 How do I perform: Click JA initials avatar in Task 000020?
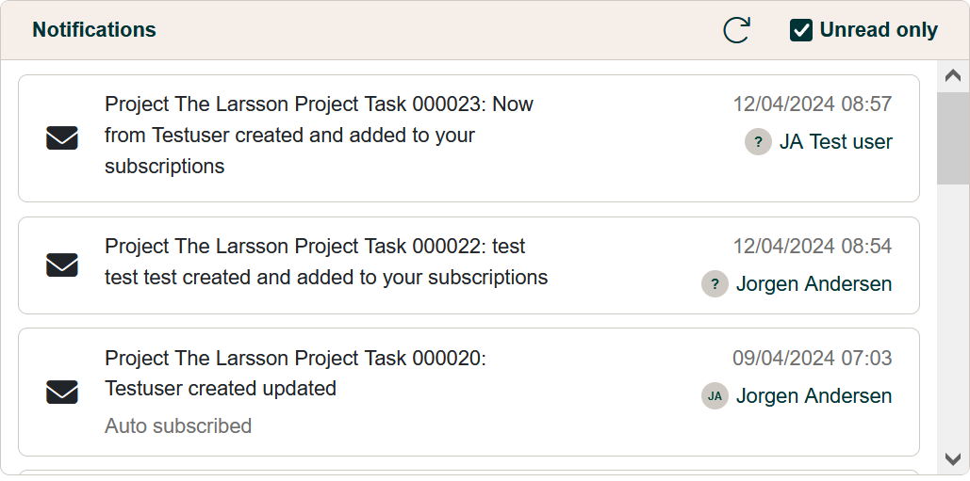coord(715,396)
